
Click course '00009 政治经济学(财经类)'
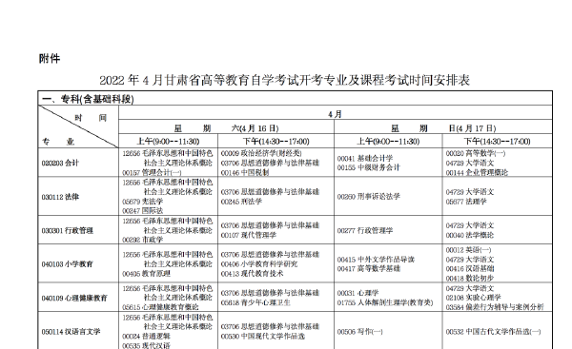pyautogui.click(x=261, y=153)
